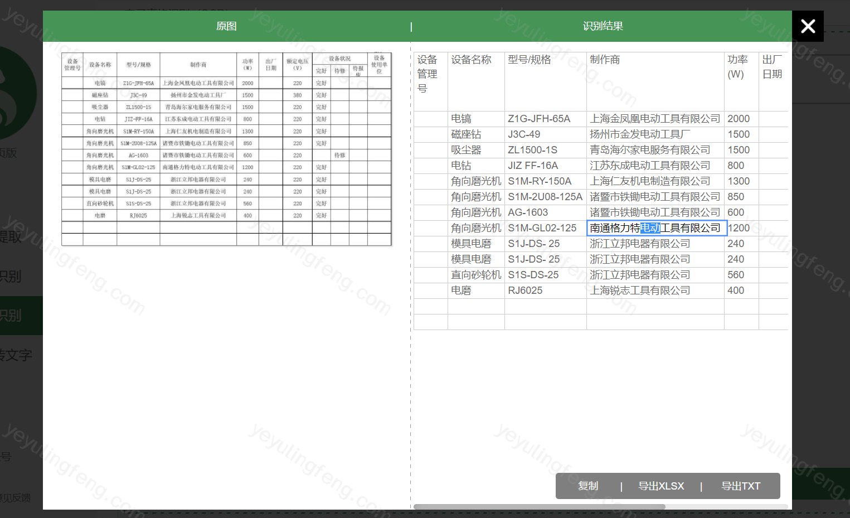Select the 电镐 cell

click(476, 119)
